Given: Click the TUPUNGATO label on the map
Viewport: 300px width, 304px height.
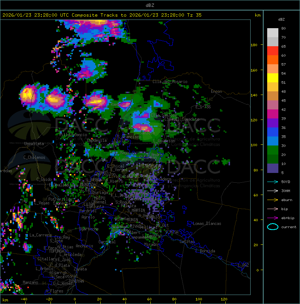Looking at the screenshot, I should coord(58,251).
